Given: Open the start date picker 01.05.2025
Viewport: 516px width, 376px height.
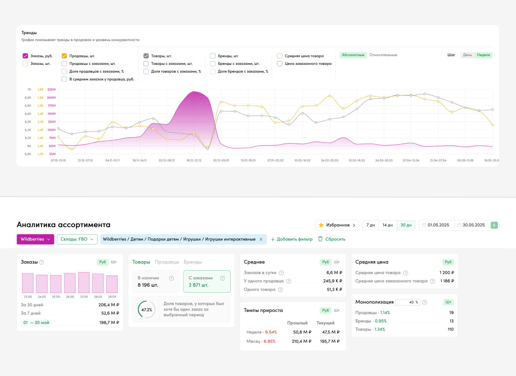Looking at the screenshot, I should 438,225.
